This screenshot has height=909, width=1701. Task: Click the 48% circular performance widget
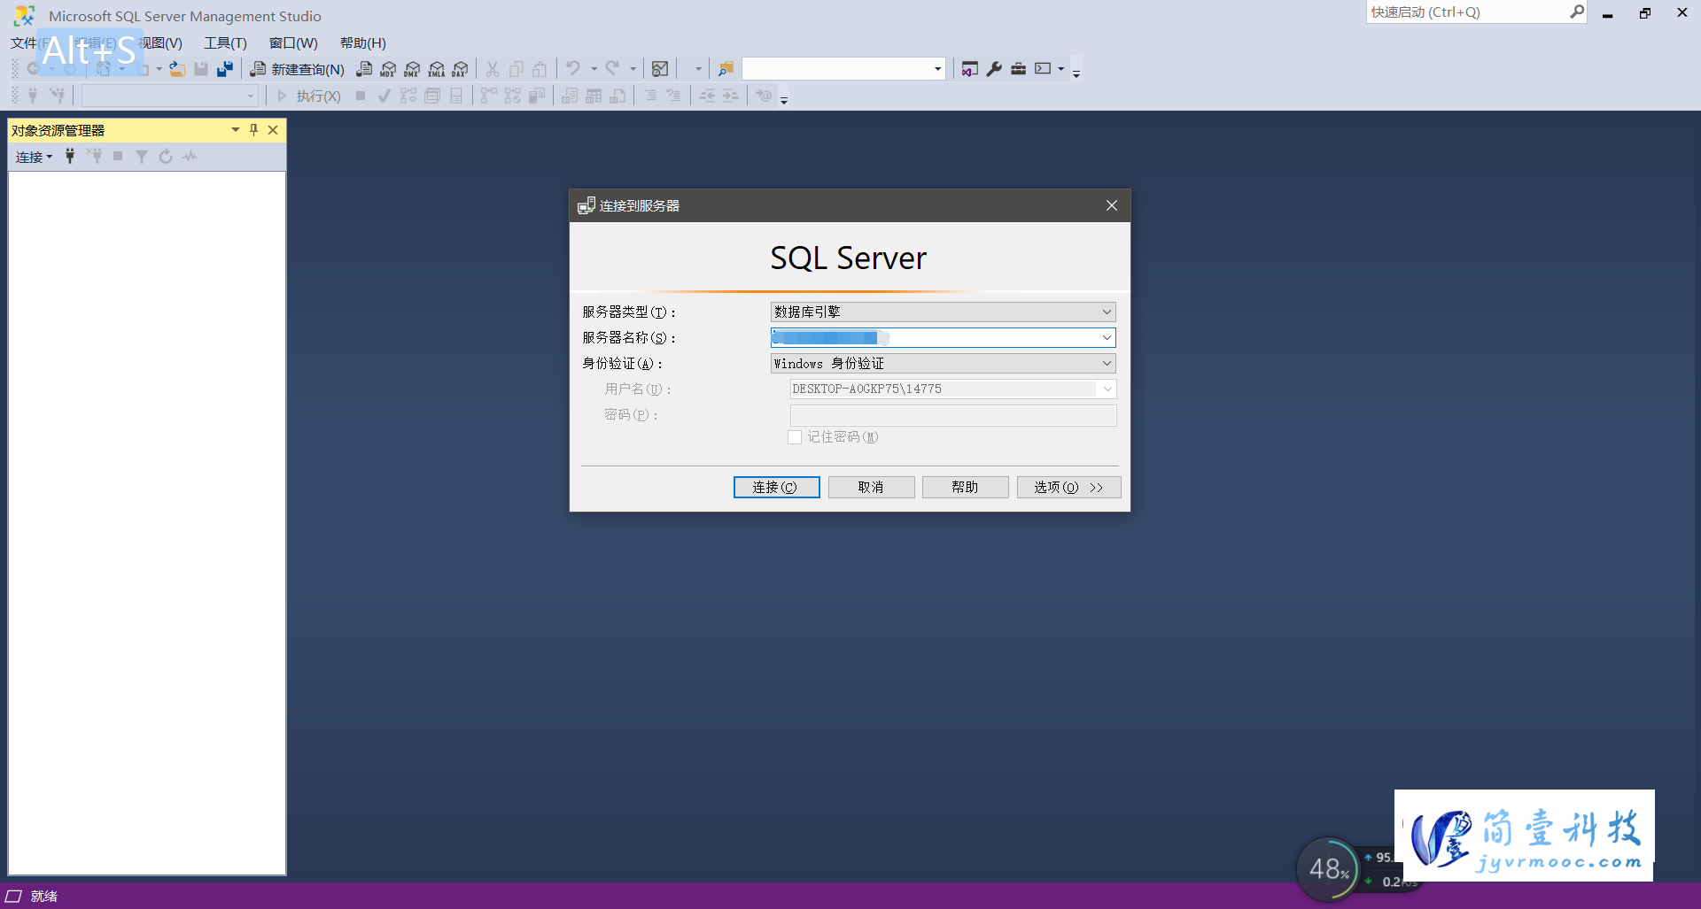(x=1328, y=869)
